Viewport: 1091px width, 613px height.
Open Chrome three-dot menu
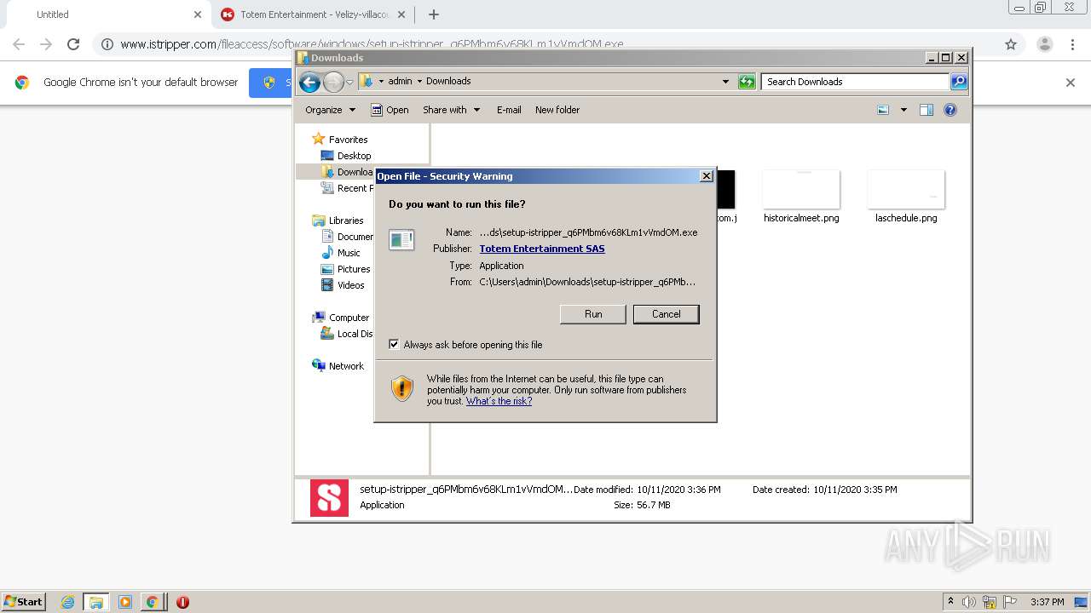[1072, 44]
